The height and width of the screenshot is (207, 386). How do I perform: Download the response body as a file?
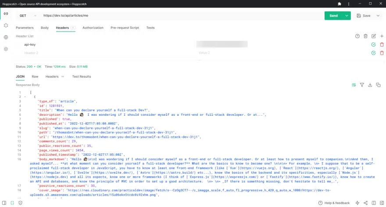[x=370, y=85]
